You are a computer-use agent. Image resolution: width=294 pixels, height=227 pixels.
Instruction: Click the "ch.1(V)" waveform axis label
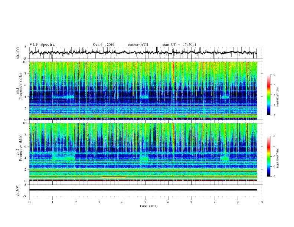click(18, 53)
